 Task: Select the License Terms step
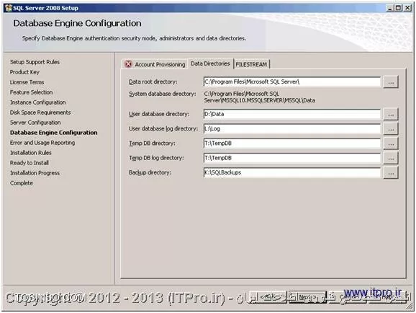(27, 82)
